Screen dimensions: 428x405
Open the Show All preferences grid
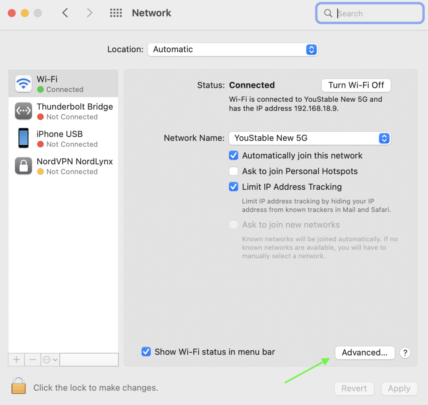(116, 13)
